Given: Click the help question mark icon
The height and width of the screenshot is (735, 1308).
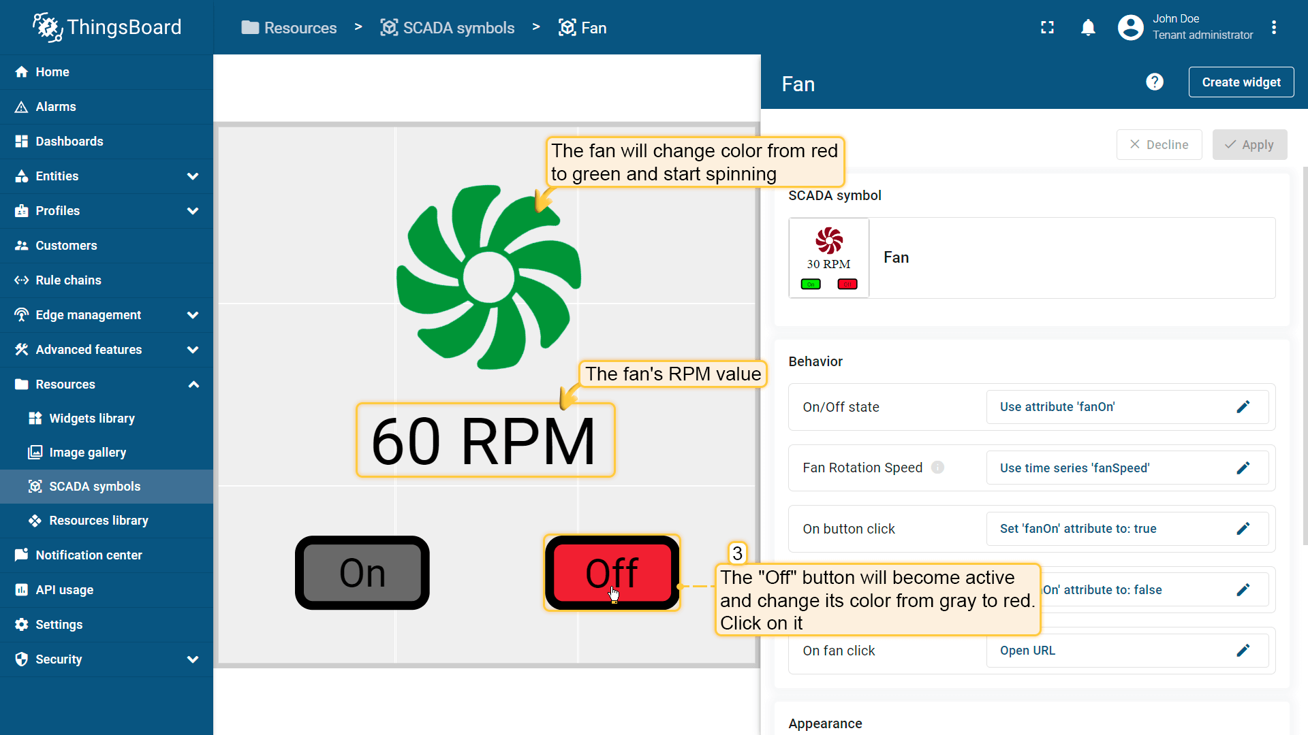Looking at the screenshot, I should (x=1154, y=82).
